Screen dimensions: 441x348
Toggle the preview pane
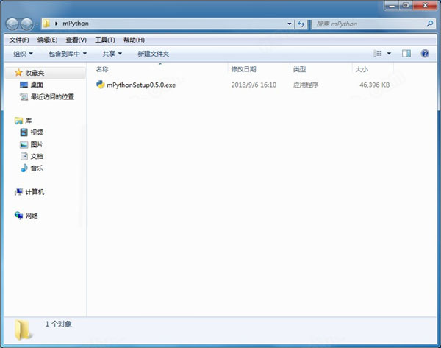coord(406,54)
